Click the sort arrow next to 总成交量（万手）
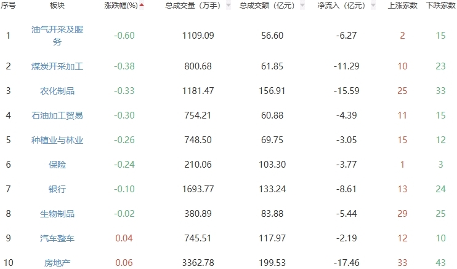Viewport: 457px width, 269px height. point(229,6)
